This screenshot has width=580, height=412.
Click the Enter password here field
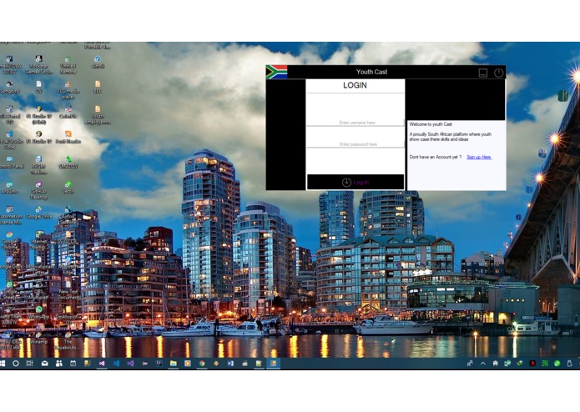tap(356, 144)
